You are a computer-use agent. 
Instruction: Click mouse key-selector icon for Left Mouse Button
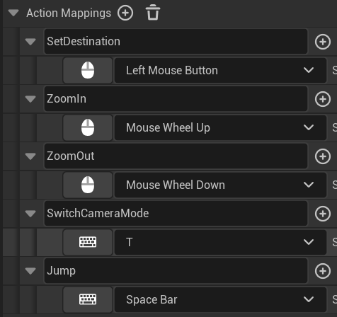point(88,70)
